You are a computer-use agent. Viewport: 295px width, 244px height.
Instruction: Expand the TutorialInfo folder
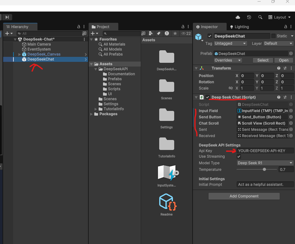[96, 109]
